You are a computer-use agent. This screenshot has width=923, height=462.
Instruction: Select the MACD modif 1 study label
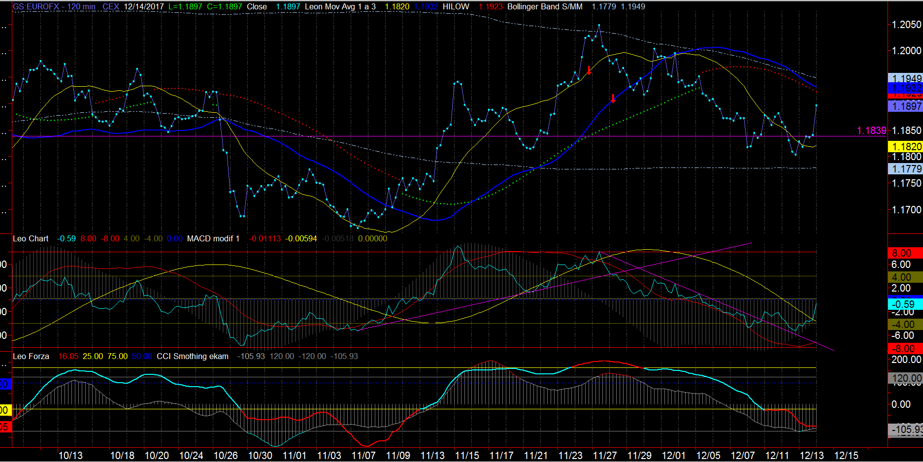click(213, 238)
